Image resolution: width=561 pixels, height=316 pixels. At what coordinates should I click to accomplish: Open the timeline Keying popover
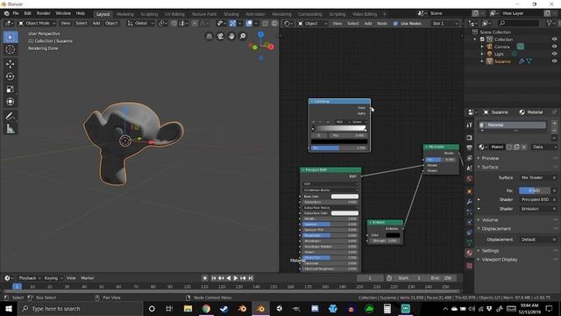(x=53, y=278)
